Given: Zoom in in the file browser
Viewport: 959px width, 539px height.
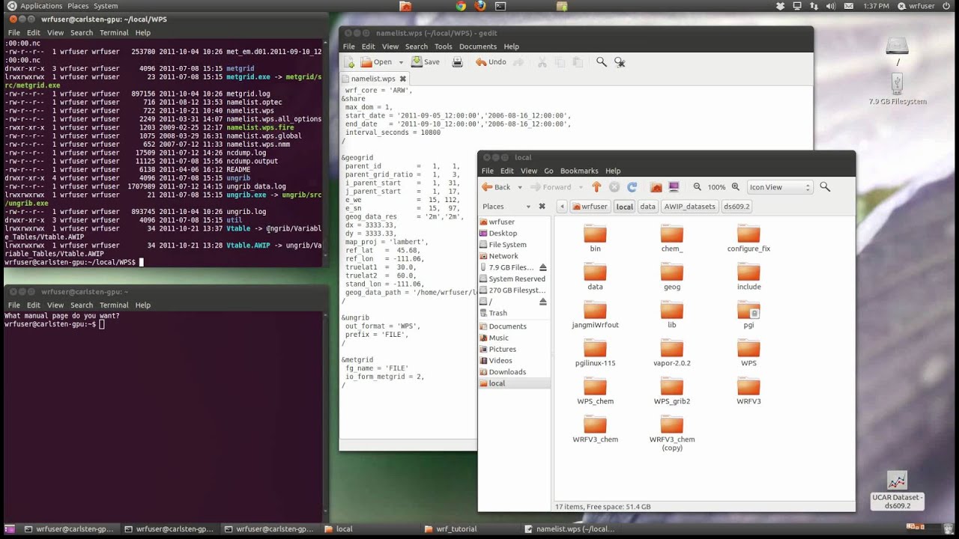Looking at the screenshot, I should (x=735, y=187).
